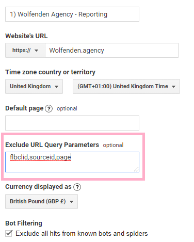Click the arrow beside United Kingdom Time
This screenshot has width=194, height=242.
tap(173, 87)
